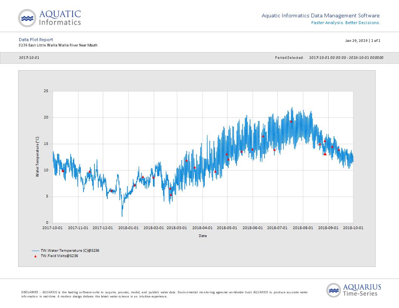Click the y-axis tick label '20'
Image resolution: width=399 pixels, height=308 pixels.
(x=46, y=117)
